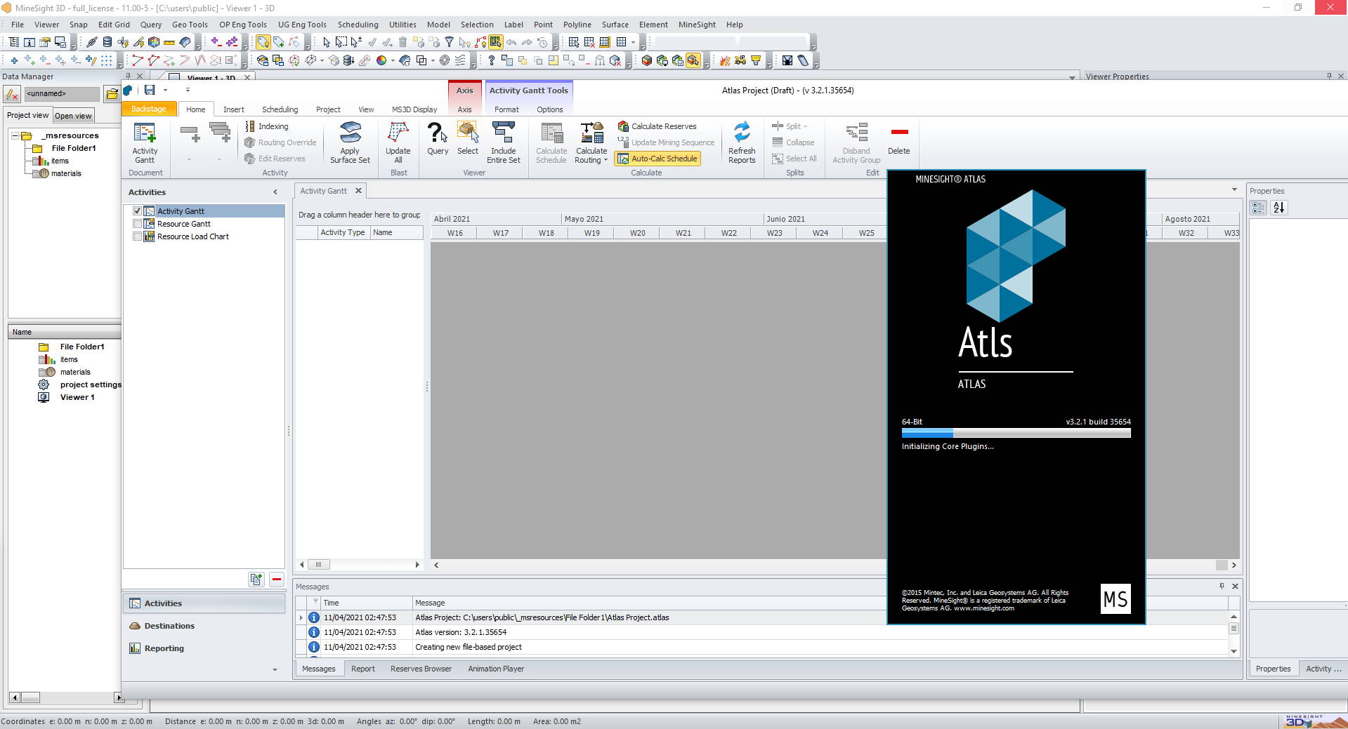Click the red Delete icon in Edit group
Screen dimensions: 1348x729
(x=899, y=132)
